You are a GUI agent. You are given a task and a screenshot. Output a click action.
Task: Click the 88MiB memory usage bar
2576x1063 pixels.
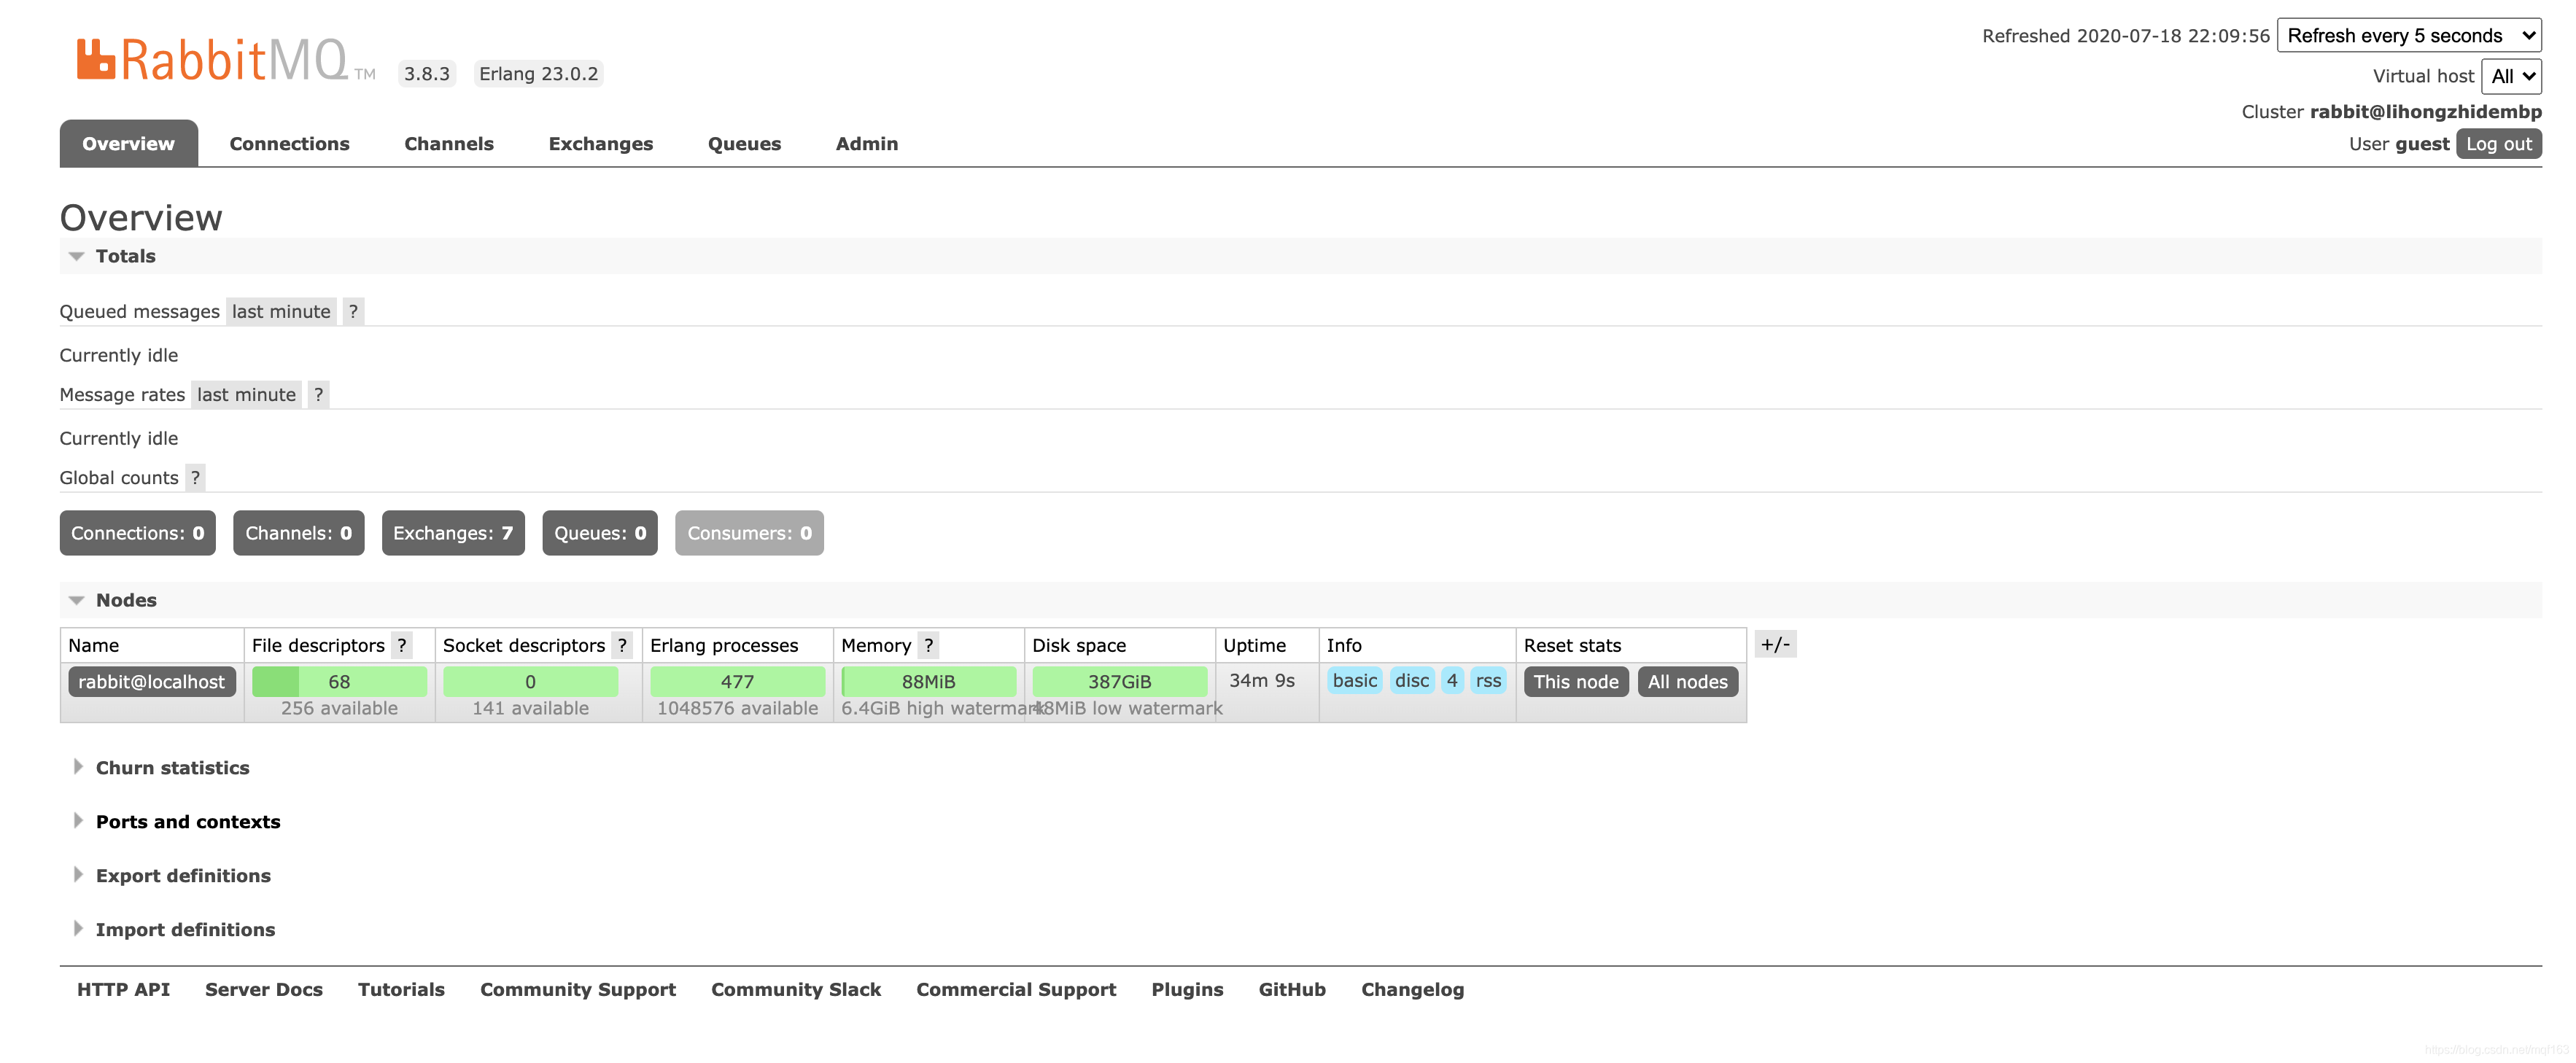coord(928,682)
